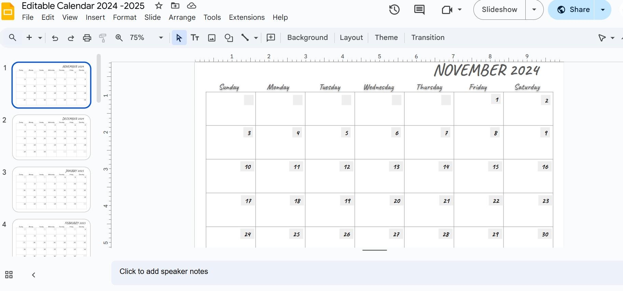Click the undo arrow icon
Screen dimensions: 623x291
pos(55,38)
